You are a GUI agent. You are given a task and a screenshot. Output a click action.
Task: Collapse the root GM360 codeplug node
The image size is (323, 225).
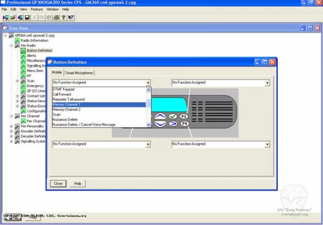click(5, 36)
